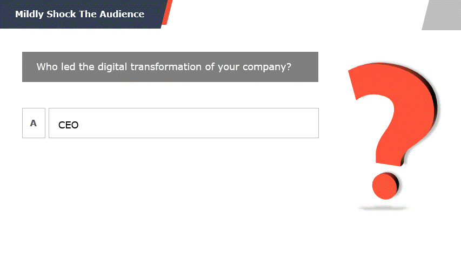The height and width of the screenshot is (259, 461).
Task: Choose the CEO answer box
Action: (x=183, y=123)
